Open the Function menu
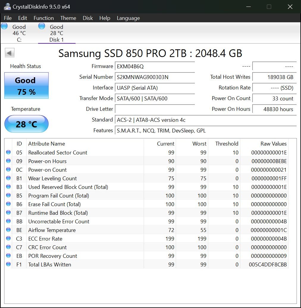 tap(43, 18)
